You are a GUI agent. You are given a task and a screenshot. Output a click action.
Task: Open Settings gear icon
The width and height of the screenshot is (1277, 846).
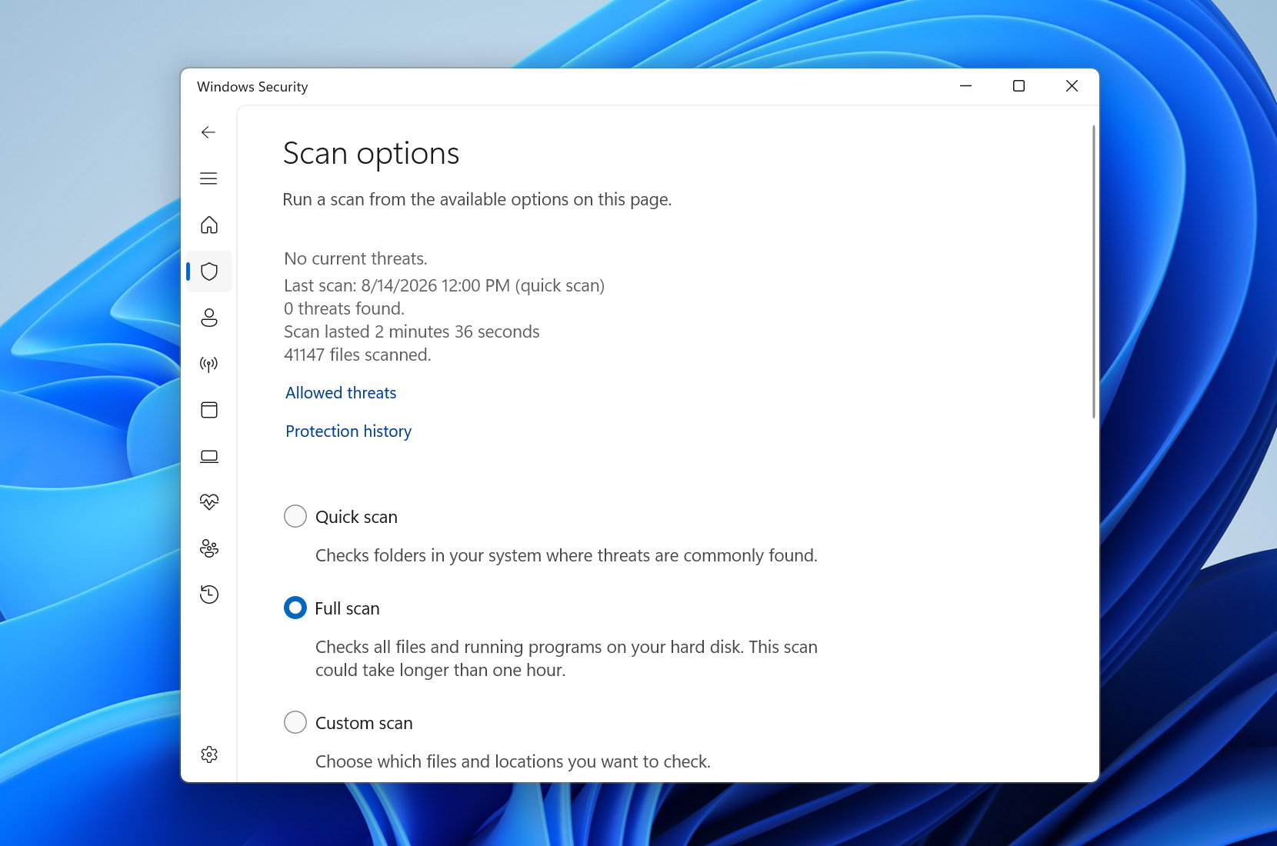pos(209,754)
